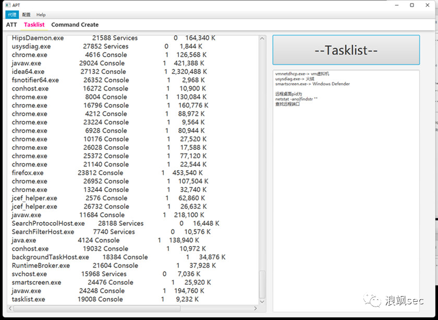The height and width of the screenshot is (320, 438).
Task: Go to the Command Create tab
Action: point(75,24)
